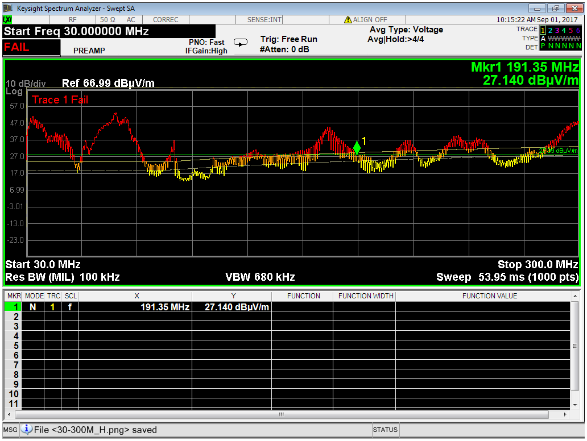Click the horizontal scrollbar left arrow
587x441 pixels.
[x=9, y=414]
